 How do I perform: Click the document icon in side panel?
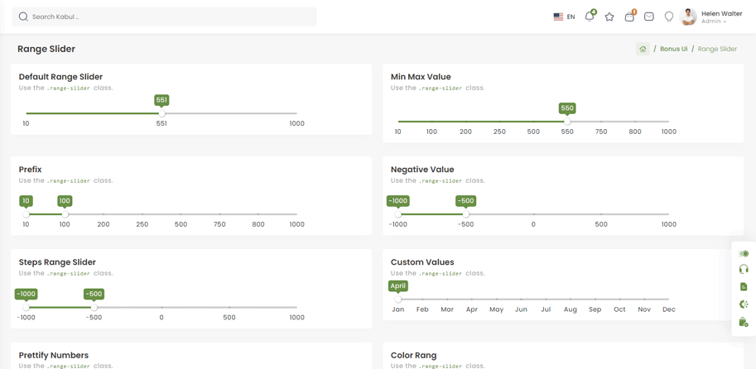[x=744, y=287]
